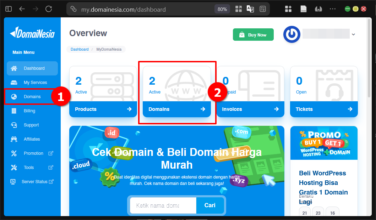The image size is (376, 220).
Task: Click the 80% zoom level indicator
Action: [x=222, y=9]
